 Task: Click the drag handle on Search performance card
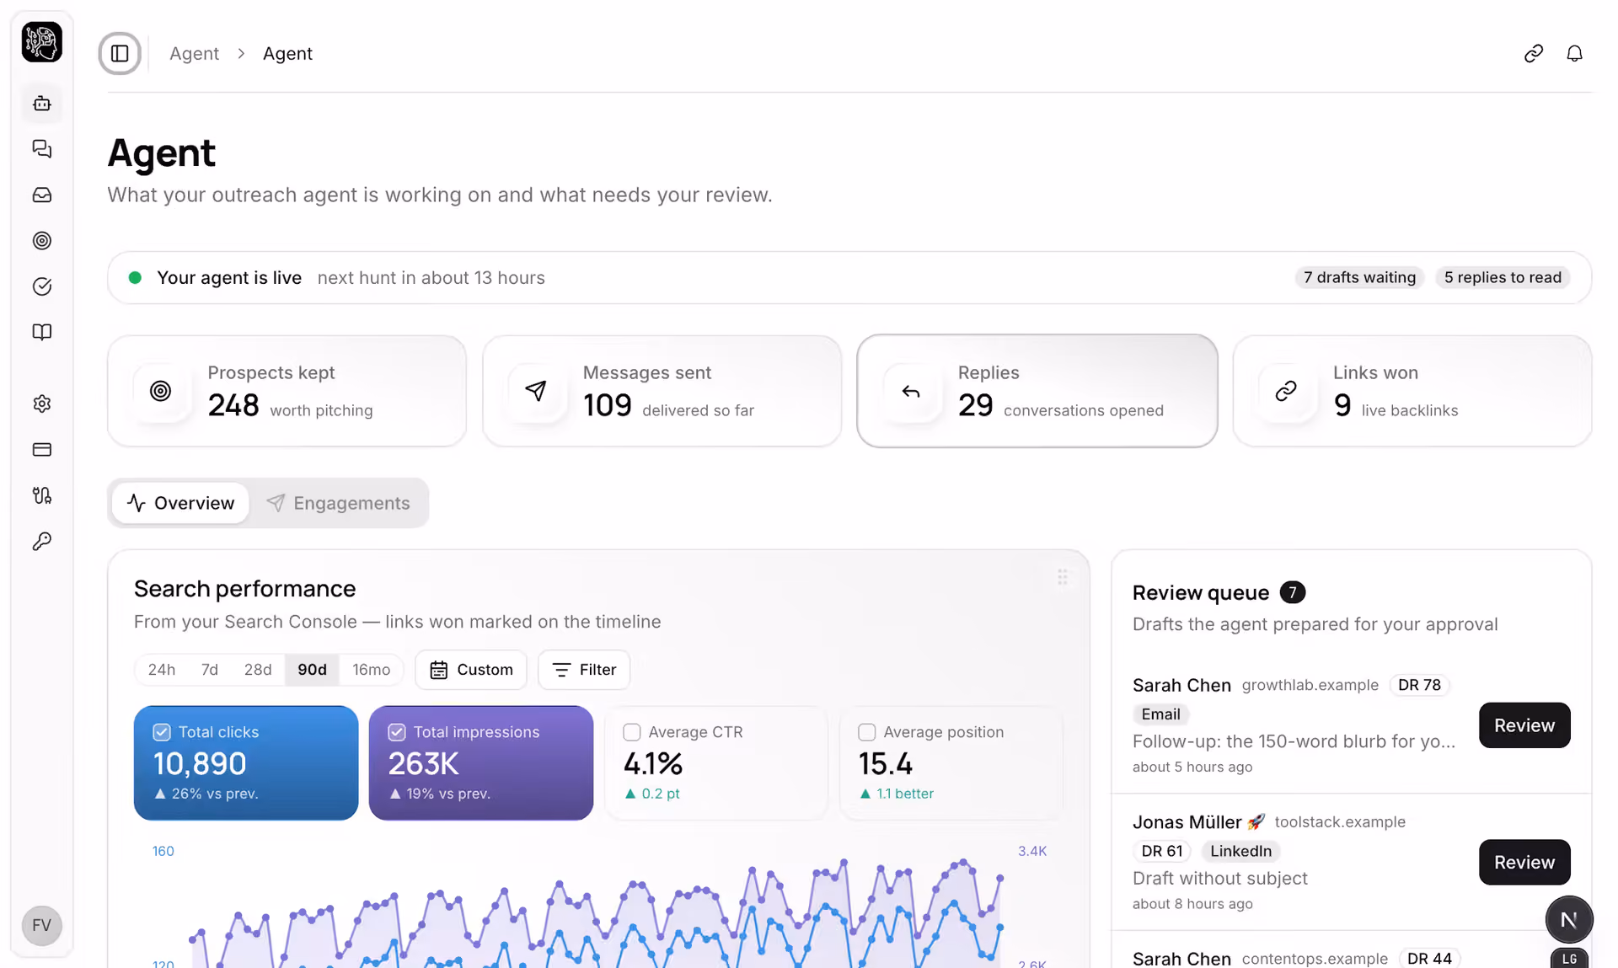(1062, 577)
